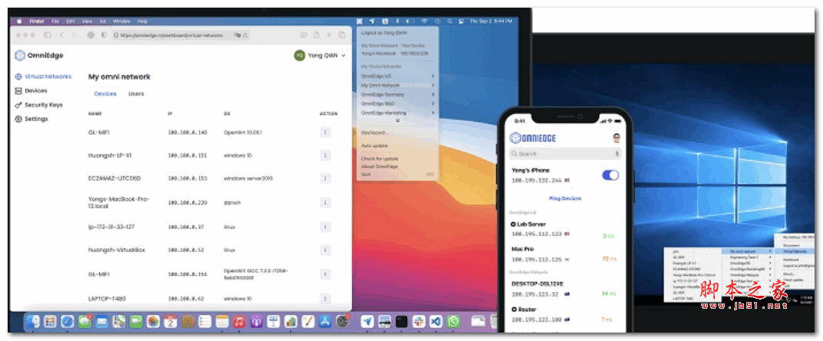The width and height of the screenshot is (823, 341).
Task: Expand OmniEdge Germany network submenu
Action: (x=397, y=94)
